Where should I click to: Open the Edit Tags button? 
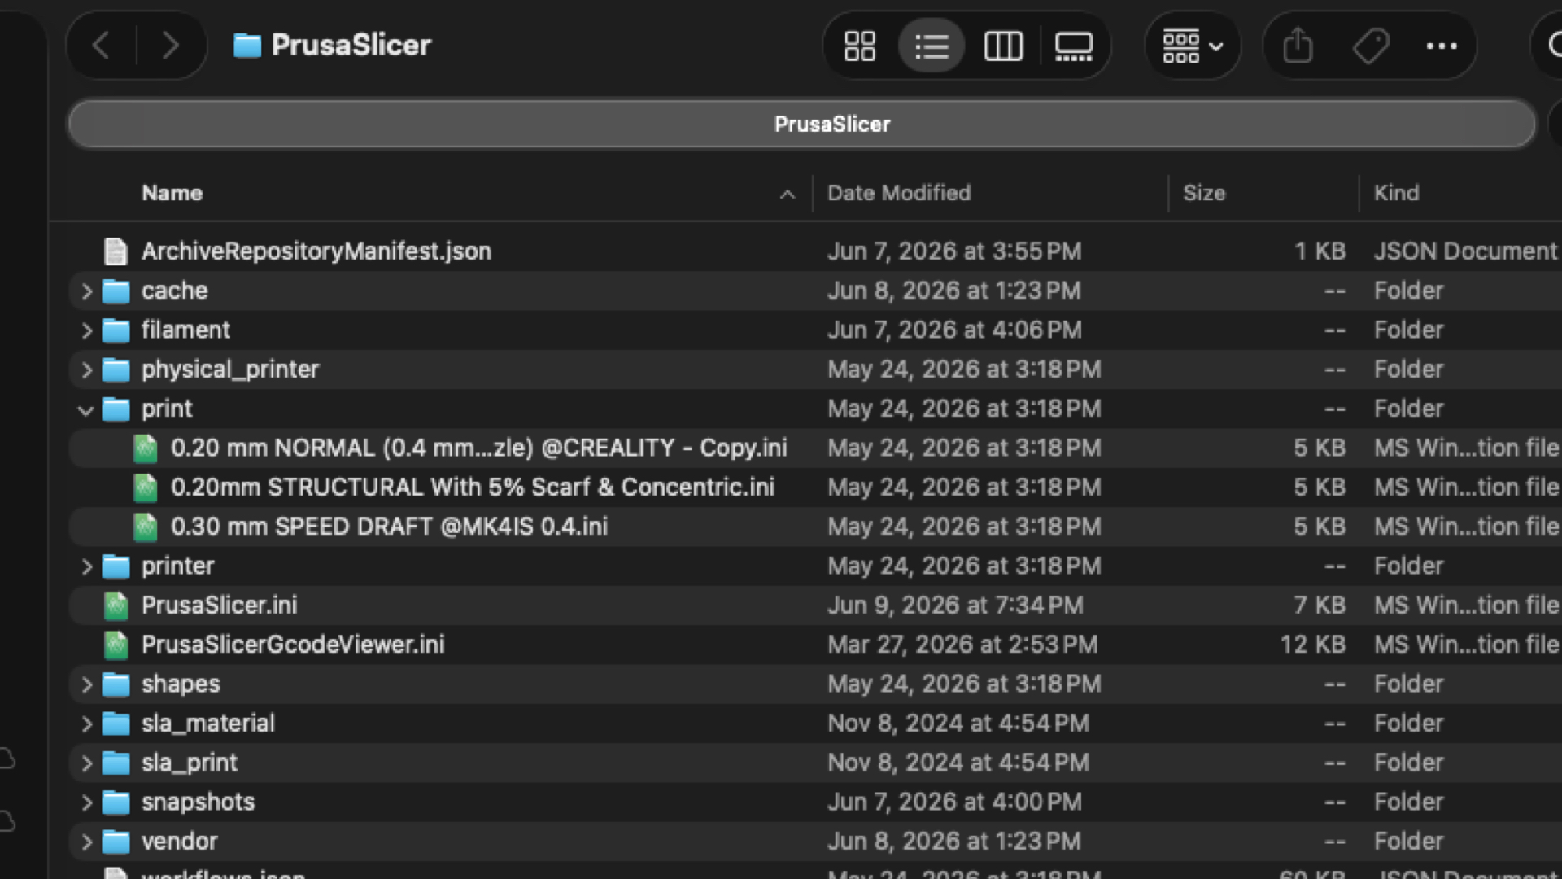1371,46
